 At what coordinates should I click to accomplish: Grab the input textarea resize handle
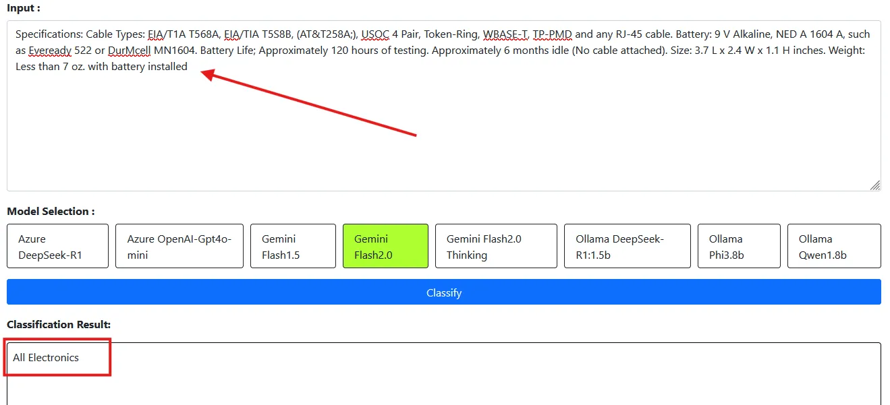tap(874, 185)
